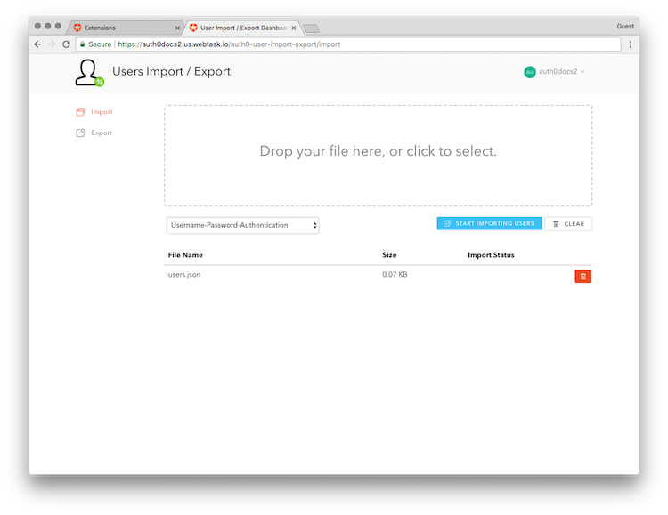Click the browser back arrow
Viewport: 668px width, 515px height.
(38, 44)
